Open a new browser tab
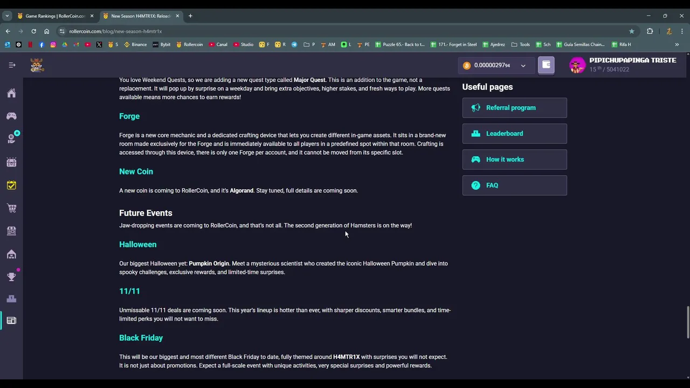The image size is (690, 388). pos(190,16)
